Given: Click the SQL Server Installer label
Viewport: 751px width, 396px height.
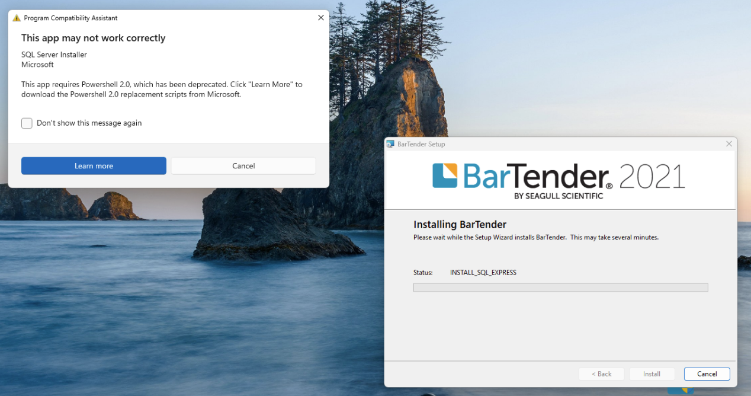Looking at the screenshot, I should click(x=54, y=54).
